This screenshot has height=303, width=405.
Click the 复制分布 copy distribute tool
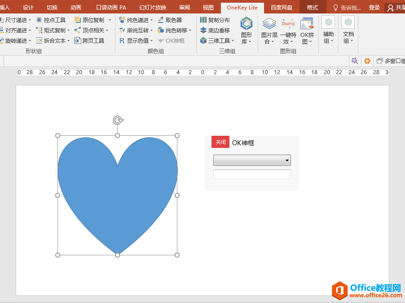[215, 20]
